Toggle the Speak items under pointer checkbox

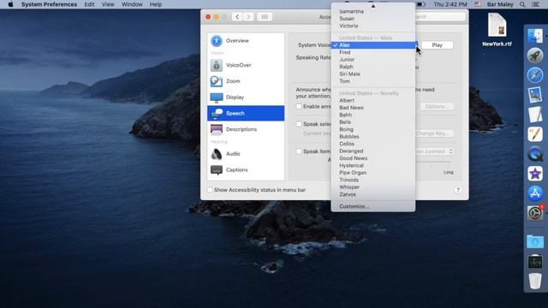tap(299, 151)
